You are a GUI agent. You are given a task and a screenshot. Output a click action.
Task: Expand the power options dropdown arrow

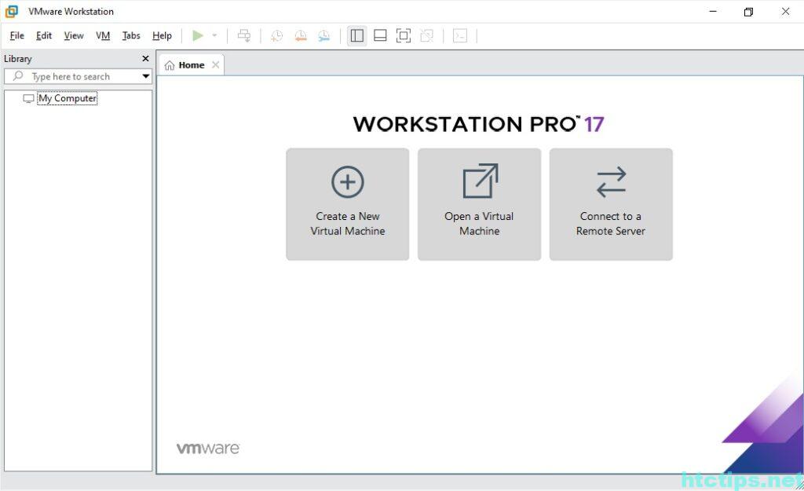214,35
